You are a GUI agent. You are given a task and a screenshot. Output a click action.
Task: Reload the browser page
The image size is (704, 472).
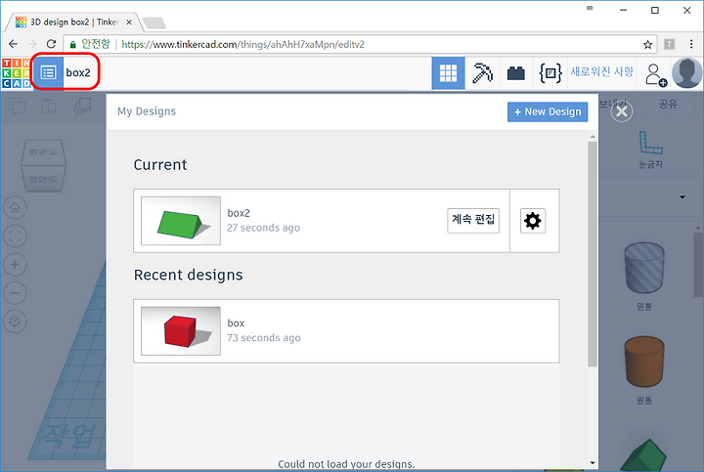[51, 44]
